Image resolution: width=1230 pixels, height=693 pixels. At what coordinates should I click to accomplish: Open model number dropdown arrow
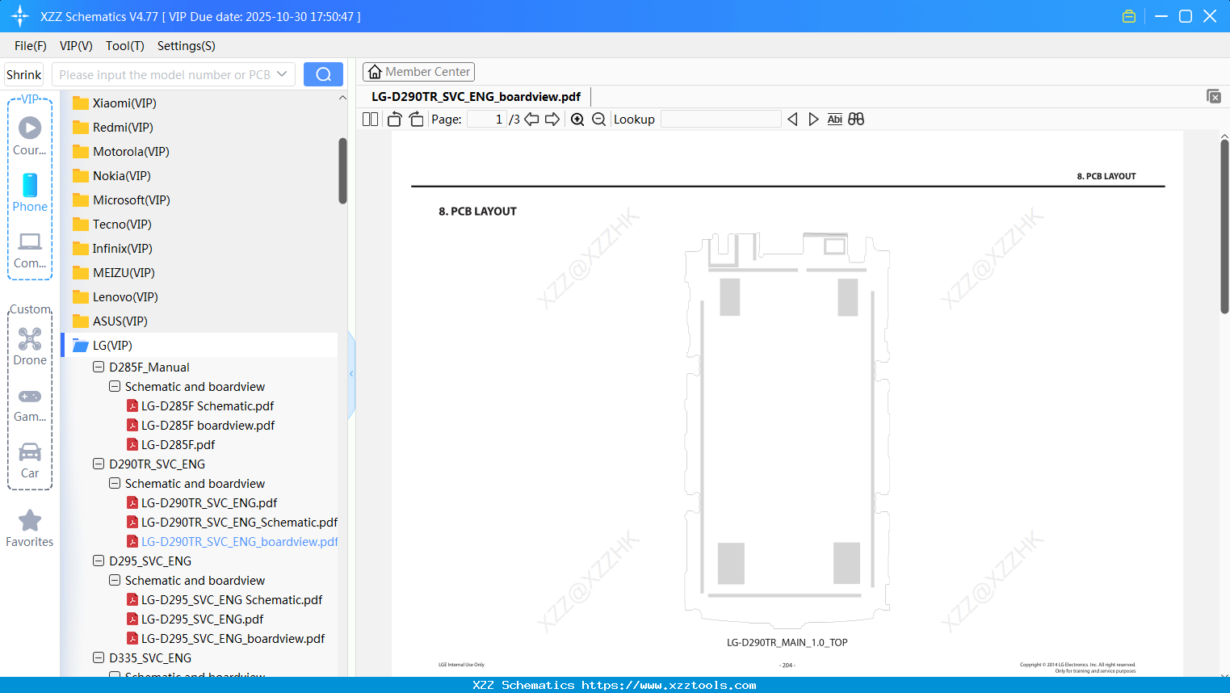(282, 74)
